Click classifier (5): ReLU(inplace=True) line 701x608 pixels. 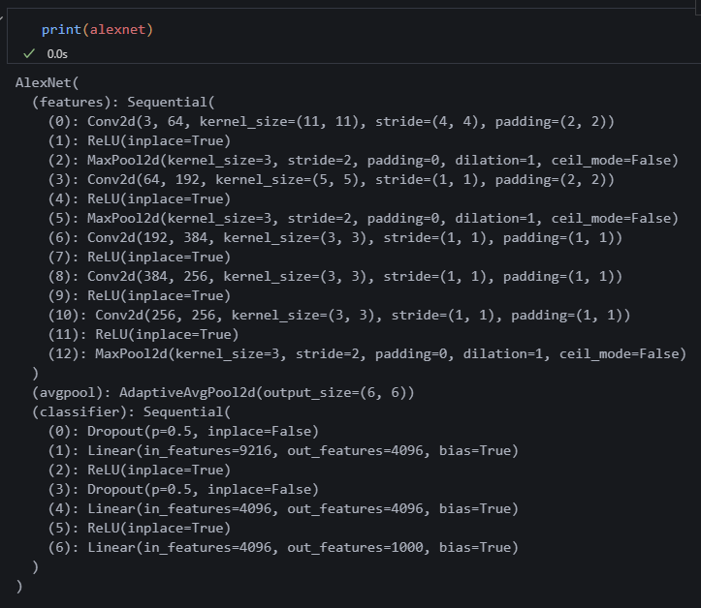[140, 528]
